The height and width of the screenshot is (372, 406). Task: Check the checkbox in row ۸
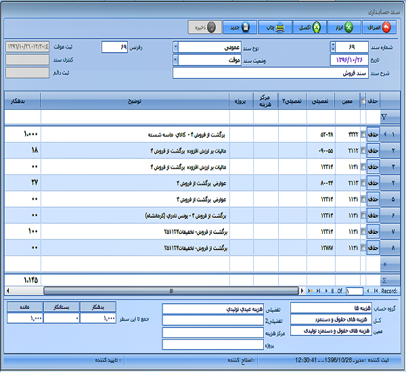click(x=363, y=248)
